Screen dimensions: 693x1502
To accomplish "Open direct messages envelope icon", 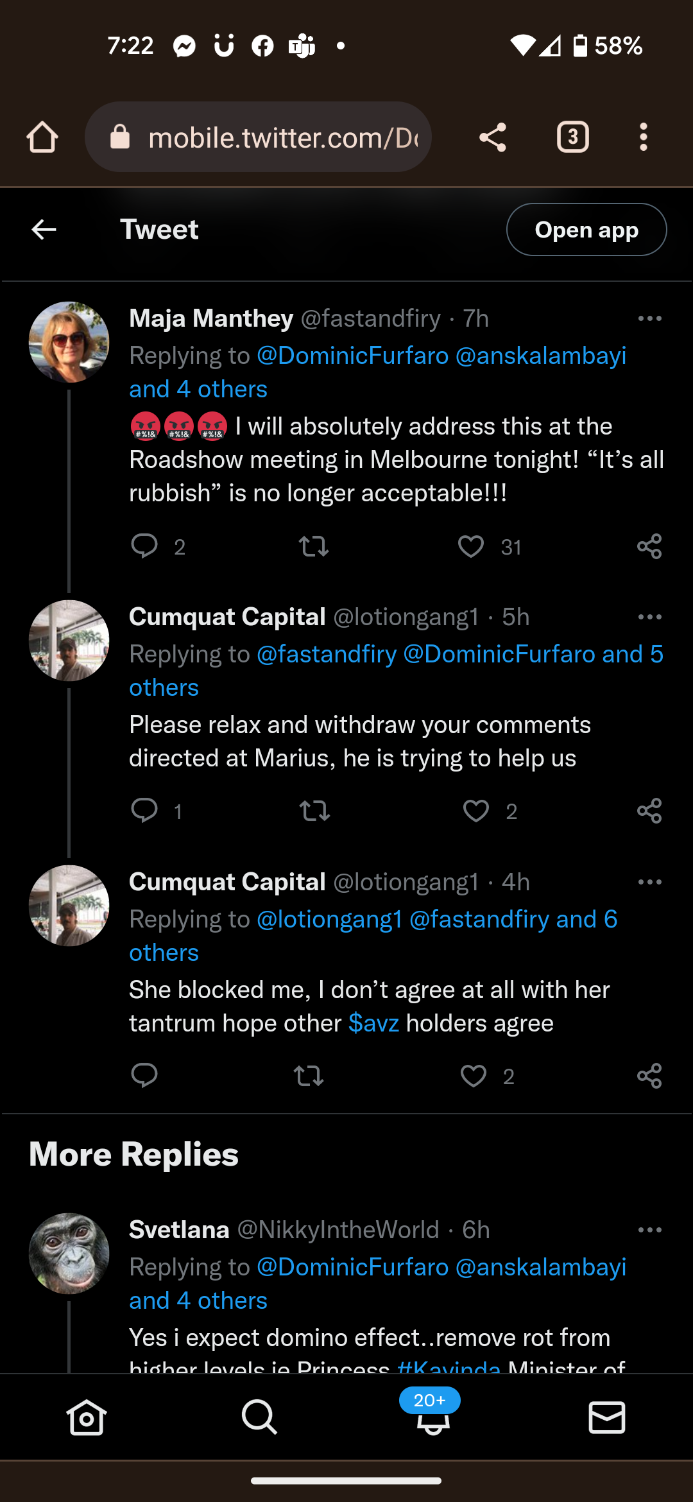I will click(x=606, y=1417).
